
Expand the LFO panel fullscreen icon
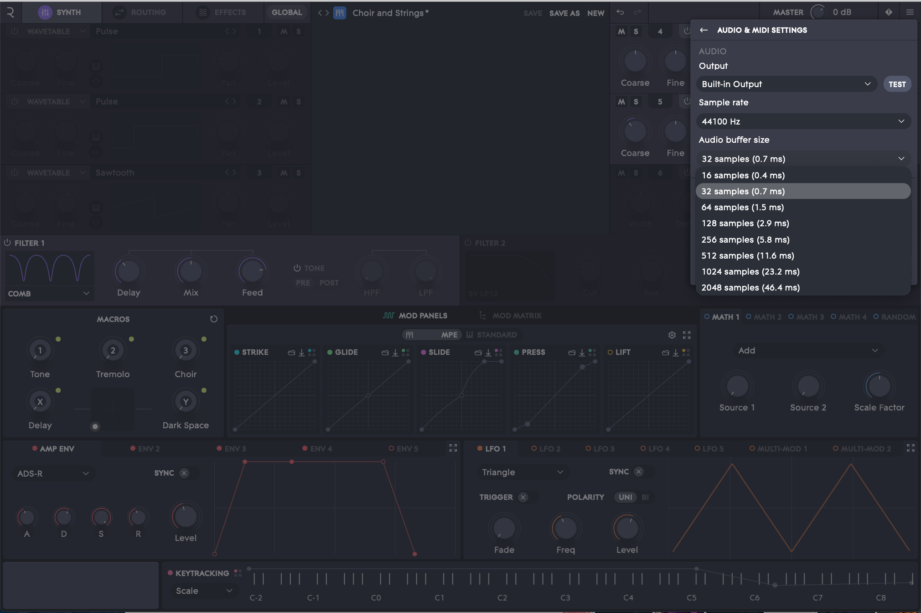pos(911,448)
